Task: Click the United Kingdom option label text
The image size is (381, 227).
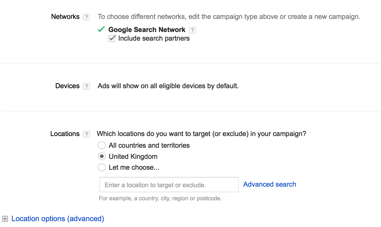Action: (x=133, y=157)
